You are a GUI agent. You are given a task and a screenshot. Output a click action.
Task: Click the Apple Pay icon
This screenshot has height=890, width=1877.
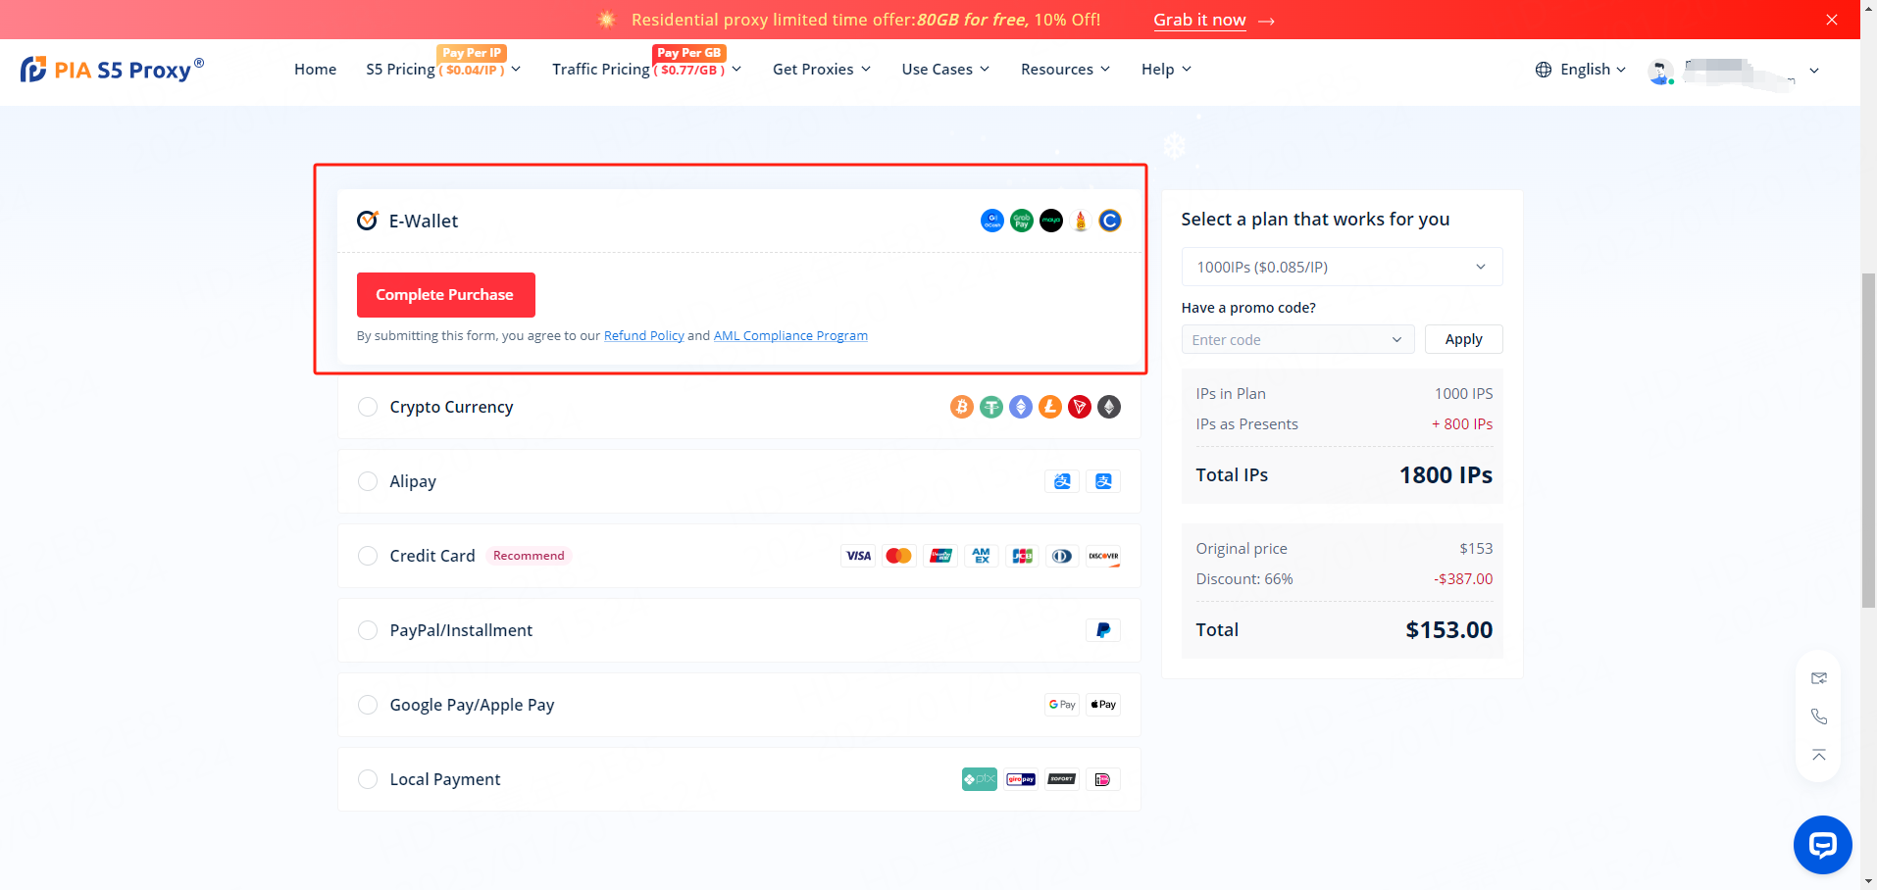tap(1103, 705)
